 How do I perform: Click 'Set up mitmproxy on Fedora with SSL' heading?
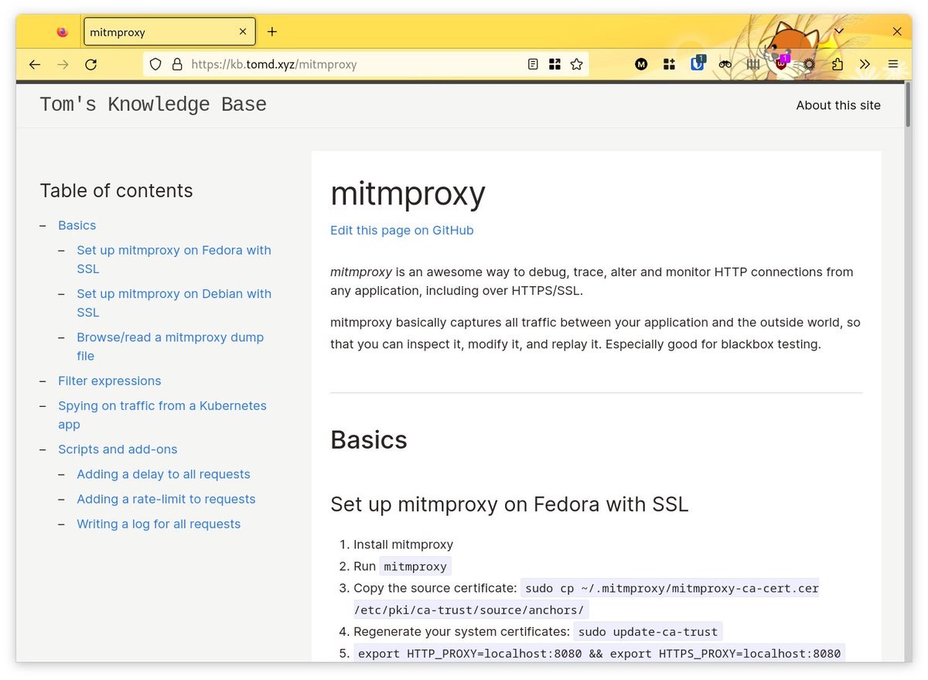click(x=509, y=504)
